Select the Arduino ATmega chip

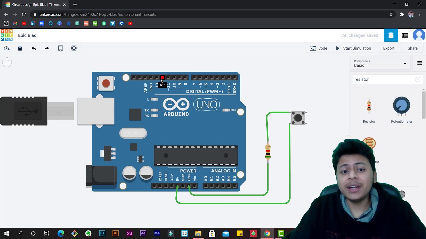click(196, 156)
